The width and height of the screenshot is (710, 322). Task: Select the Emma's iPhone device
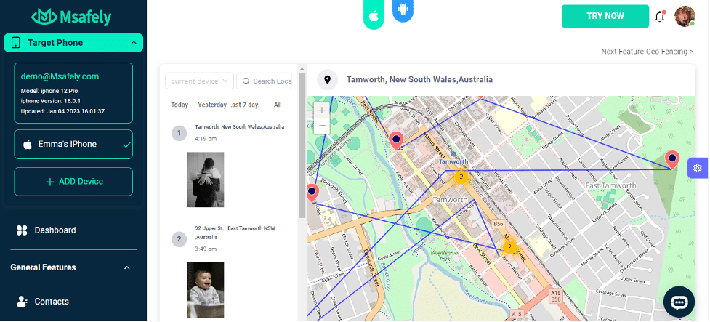[73, 145]
